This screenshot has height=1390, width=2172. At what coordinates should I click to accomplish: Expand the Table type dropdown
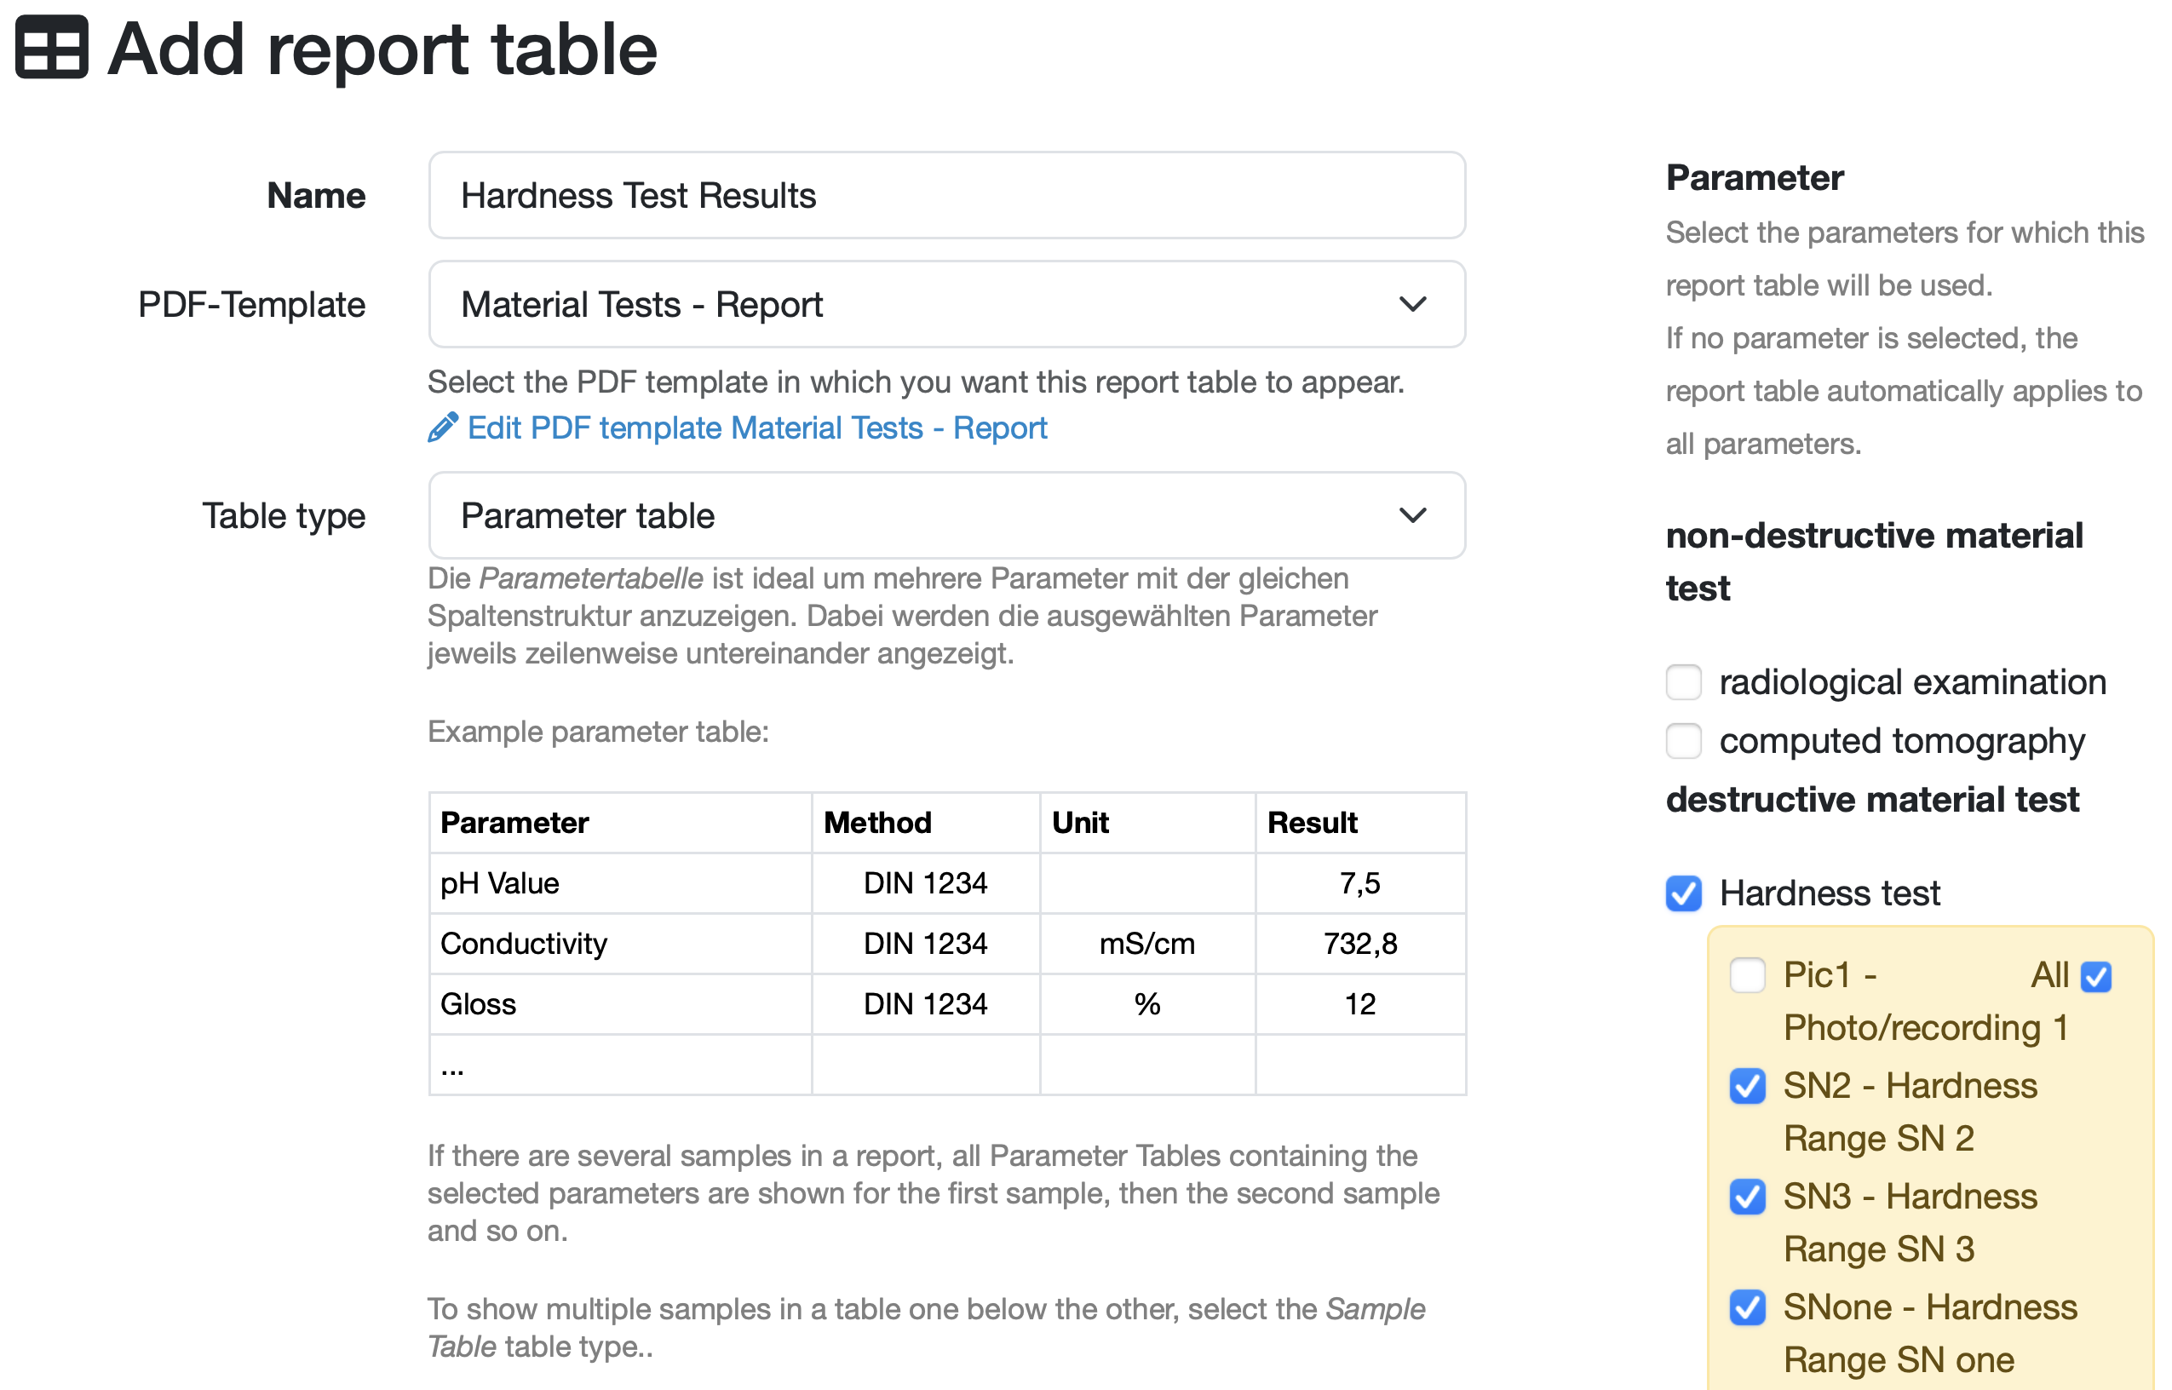(945, 515)
